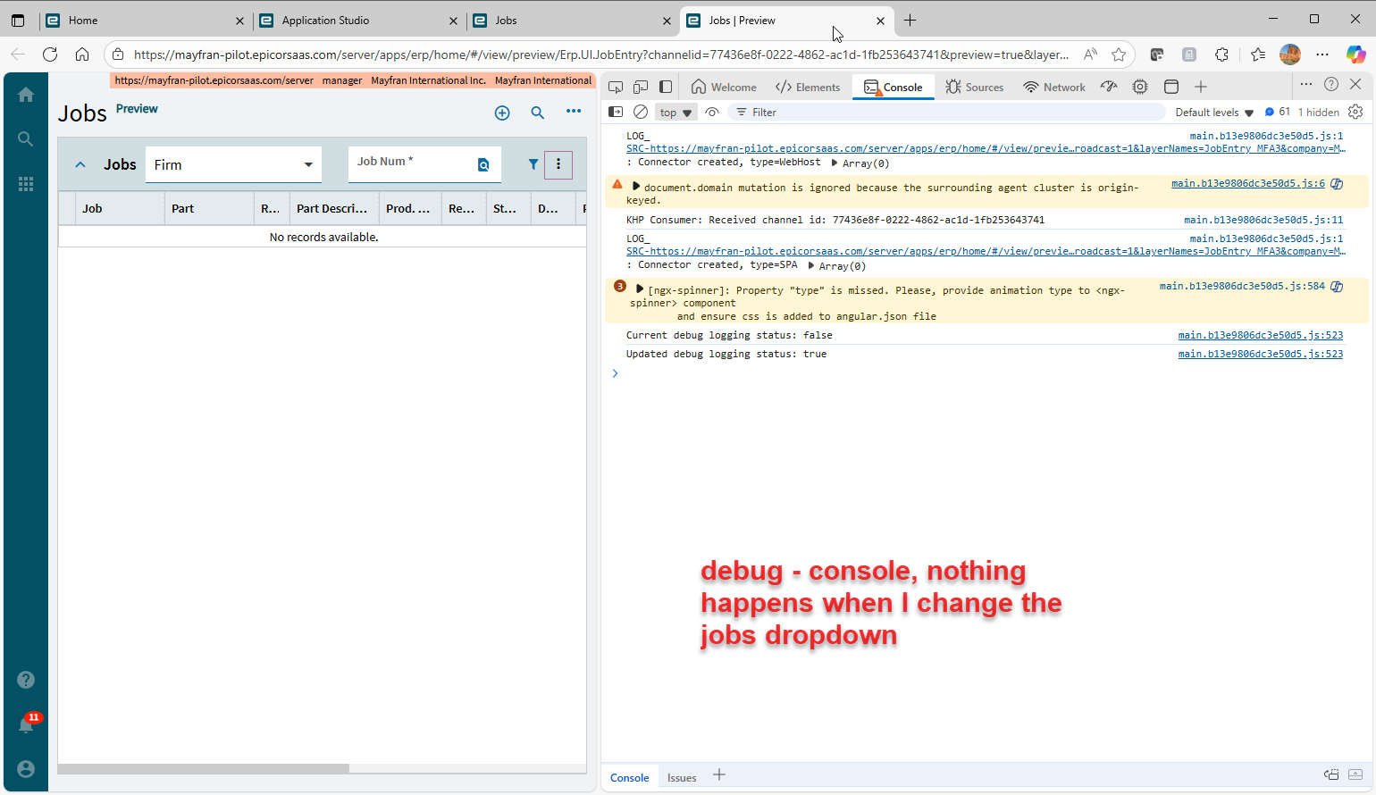Open the top JavaScript context dropdown
Screen dimensions: 1376x795
[675, 113]
